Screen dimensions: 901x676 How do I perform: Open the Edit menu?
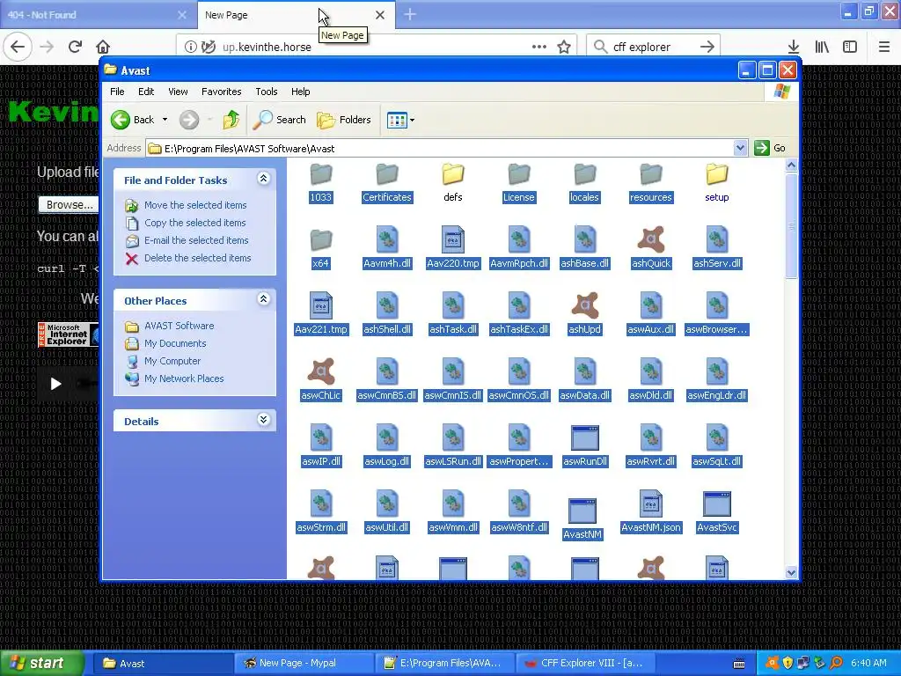(146, 92)
